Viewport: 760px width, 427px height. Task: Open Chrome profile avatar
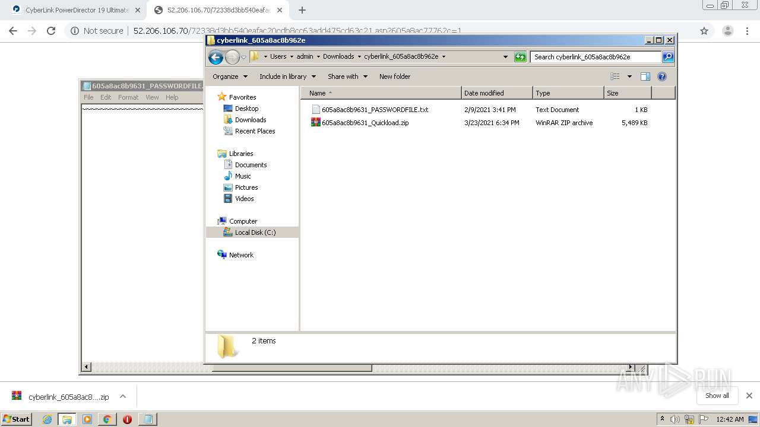(727, 31)
